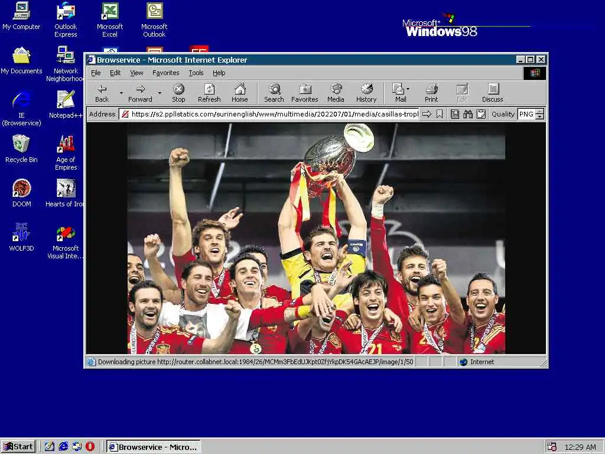
Task: Click the Discuss toolbar button
Action: tap(492, 93)
